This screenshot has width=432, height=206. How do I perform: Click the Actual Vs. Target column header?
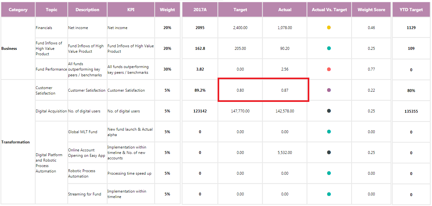[329, 10]
